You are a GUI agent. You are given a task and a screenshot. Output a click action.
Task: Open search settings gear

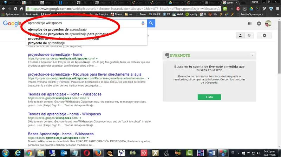[x=264, y=36]
